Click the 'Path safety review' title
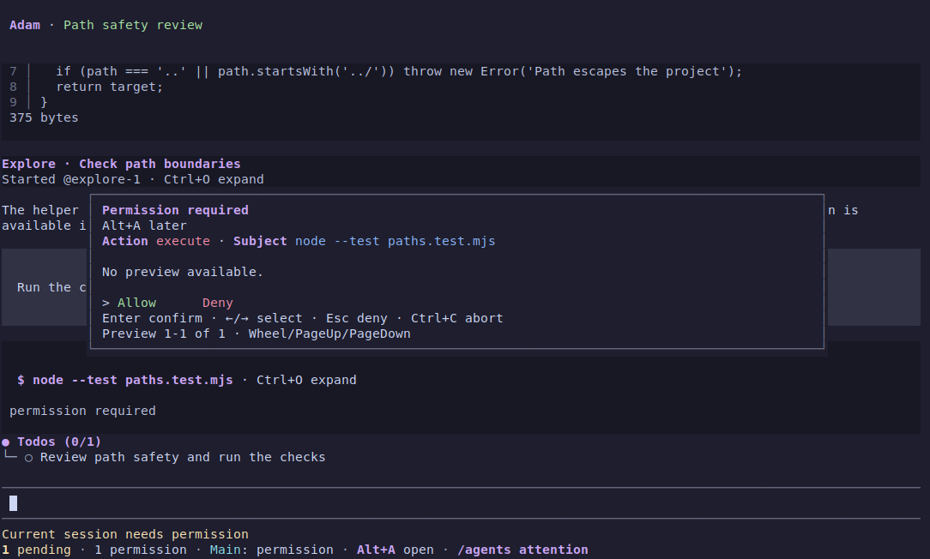Viewport: 930px width, 559px height. (133, 25)
